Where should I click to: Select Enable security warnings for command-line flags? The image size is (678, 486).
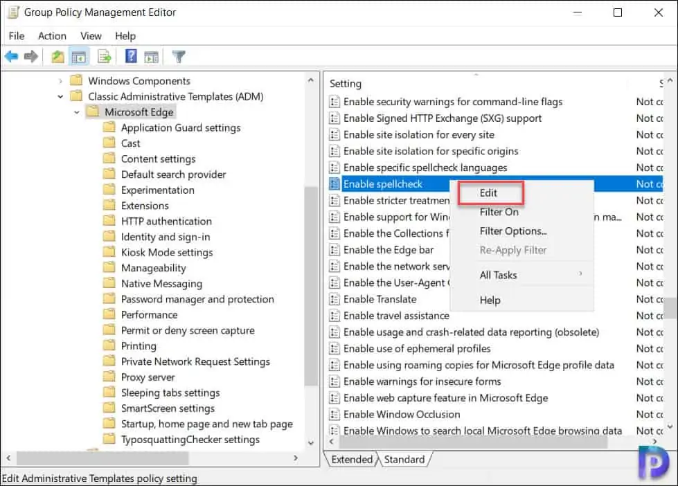(453, 102)
